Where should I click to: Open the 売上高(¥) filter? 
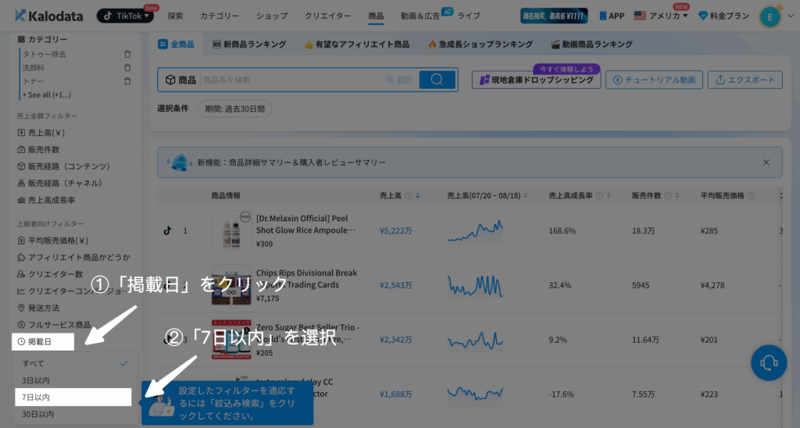tap(41, 133)
